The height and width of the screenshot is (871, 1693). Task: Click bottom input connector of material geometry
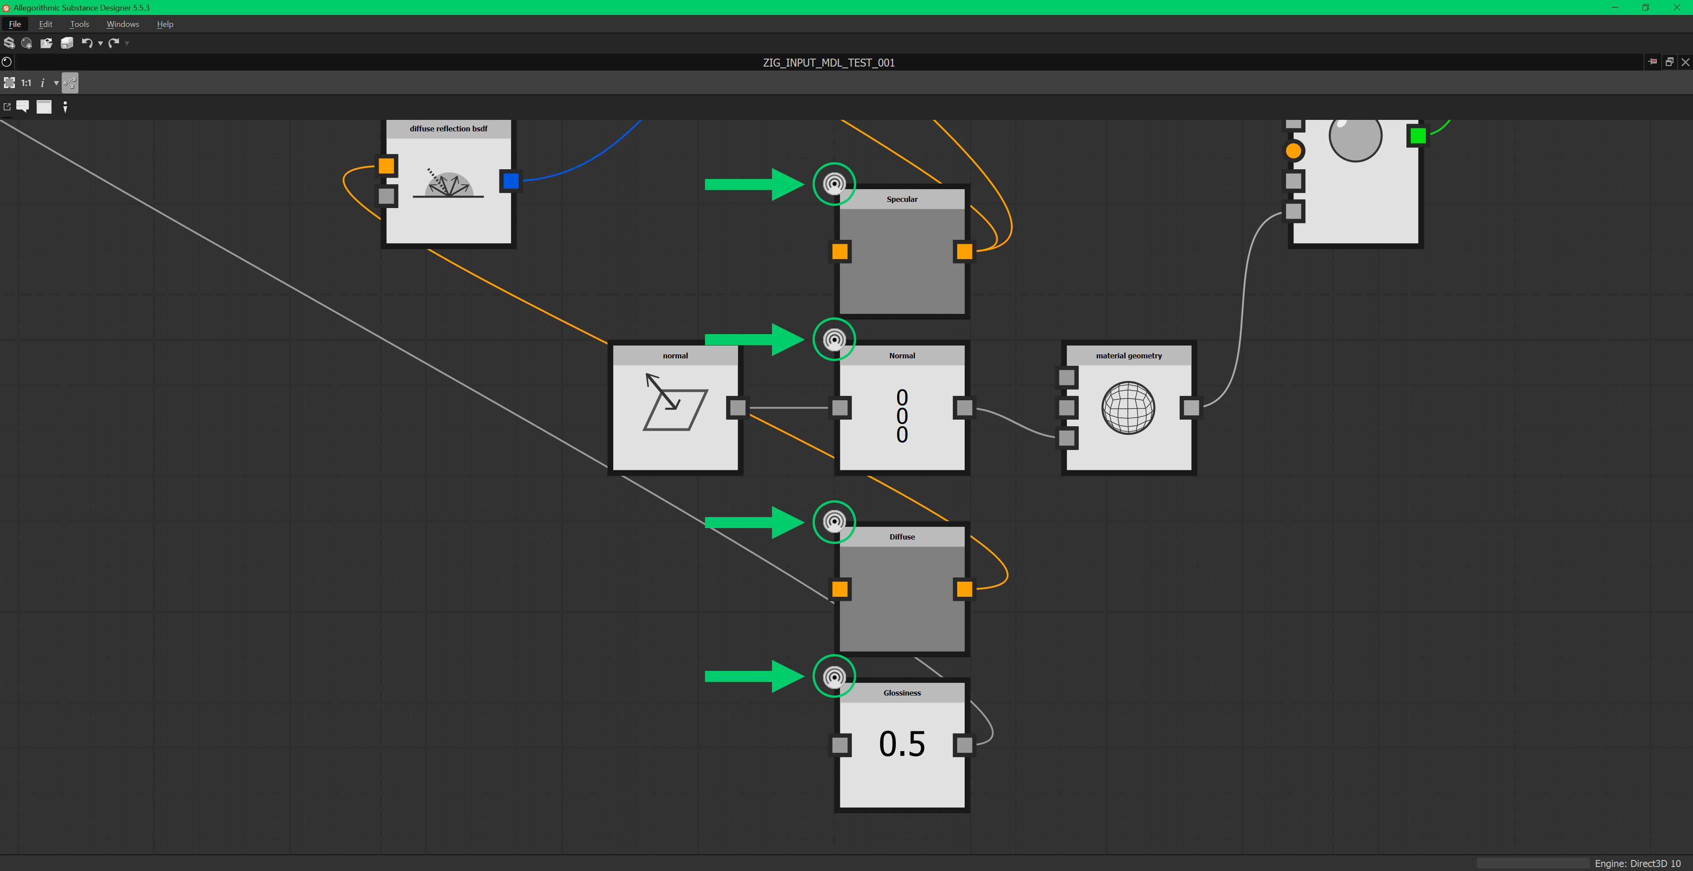coord(1067,437)
